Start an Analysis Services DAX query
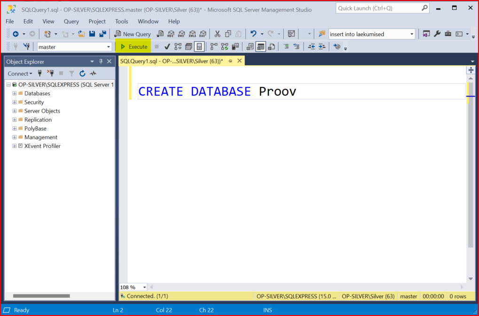This screenshot has height=316, width=479. click(203, 34)
